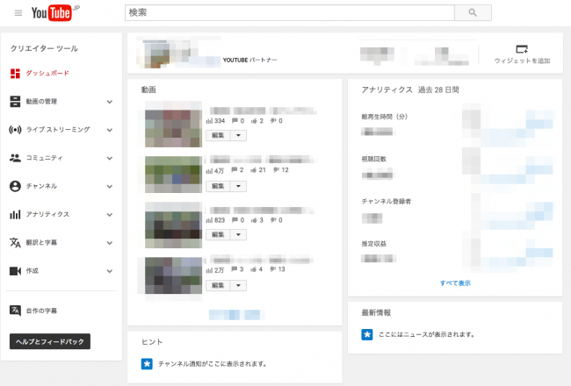Click the 翻訳と字幕 translate icon
The height and width of the screenshot is (386, 571).
tap(15, 242)
